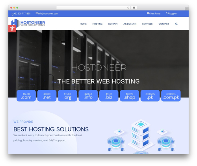Select the .shop $38.29 domain button
The height and width of the screenshot is (166, 197).
129,96
